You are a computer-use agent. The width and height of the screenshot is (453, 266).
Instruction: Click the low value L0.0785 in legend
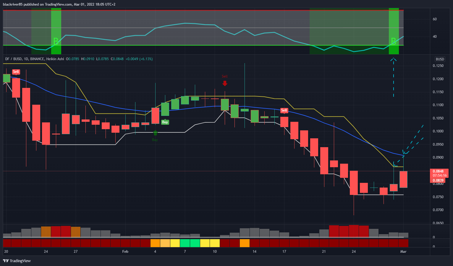[x=102, y=59]
